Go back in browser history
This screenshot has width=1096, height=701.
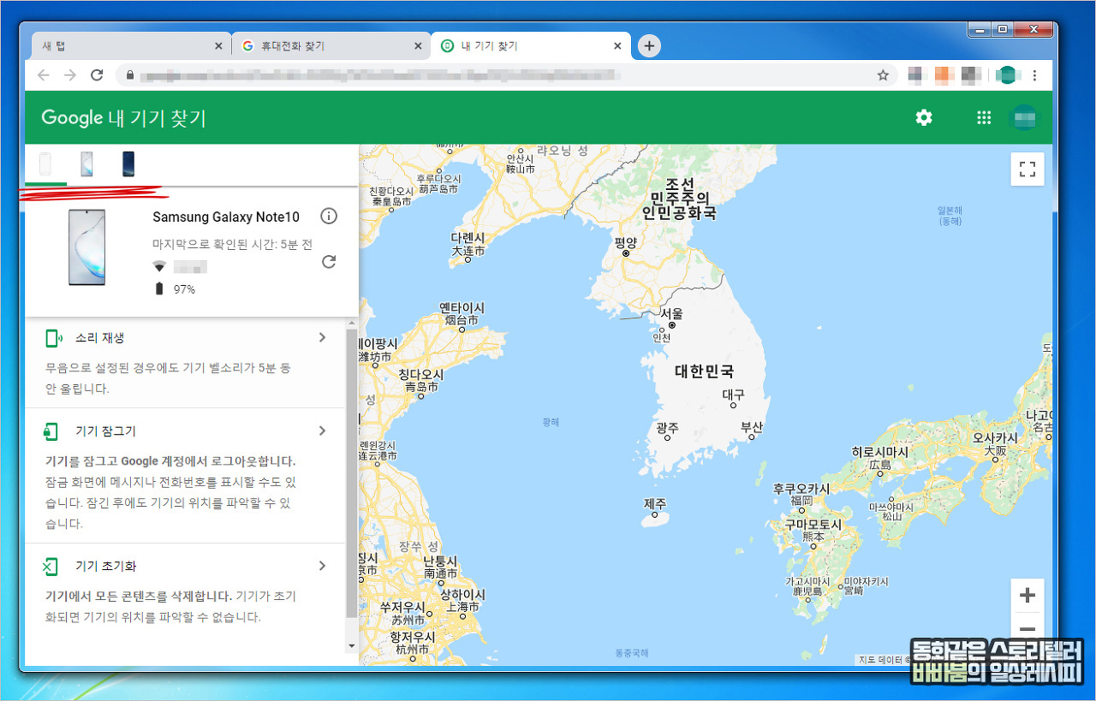click(44, 75)
